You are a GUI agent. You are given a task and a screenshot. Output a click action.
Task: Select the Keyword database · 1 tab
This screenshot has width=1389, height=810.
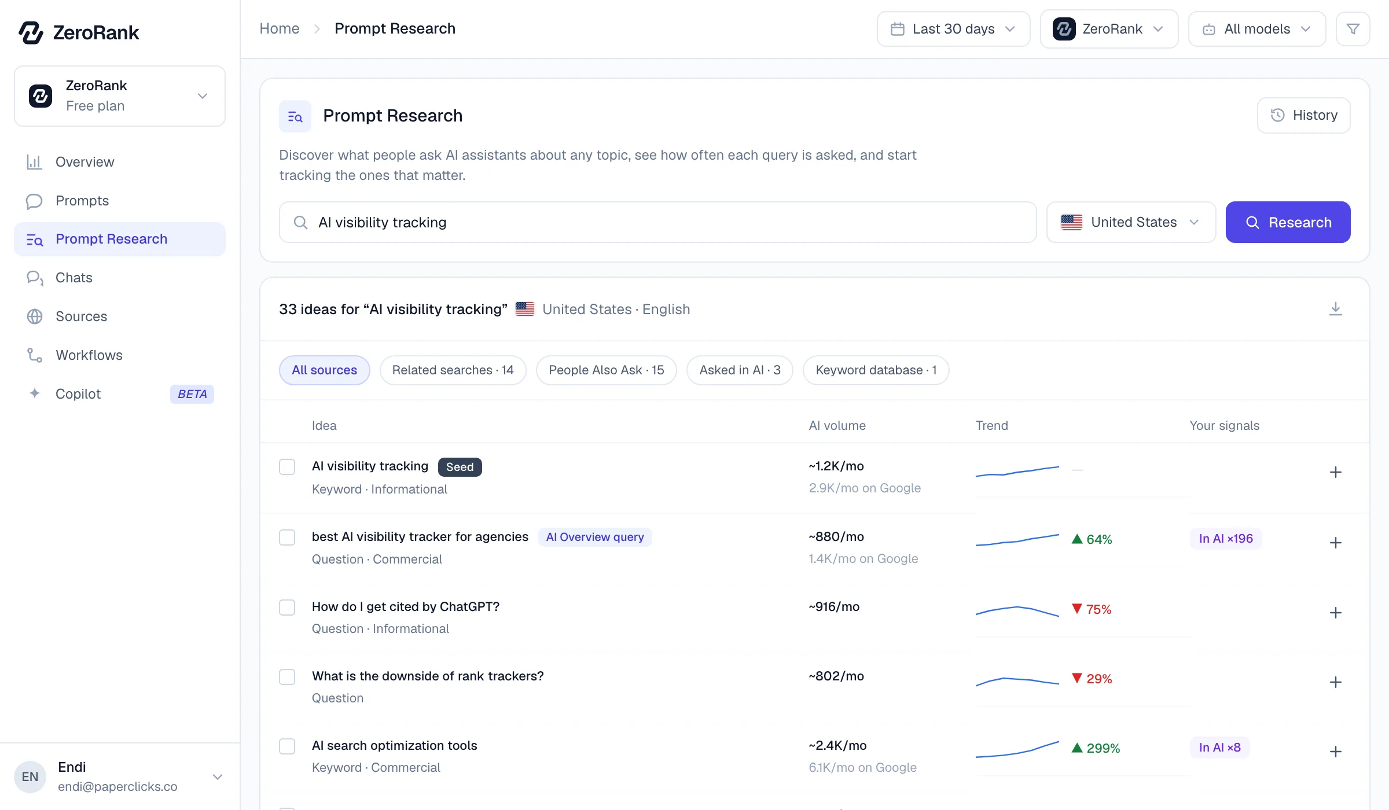(x=876, y=370)
